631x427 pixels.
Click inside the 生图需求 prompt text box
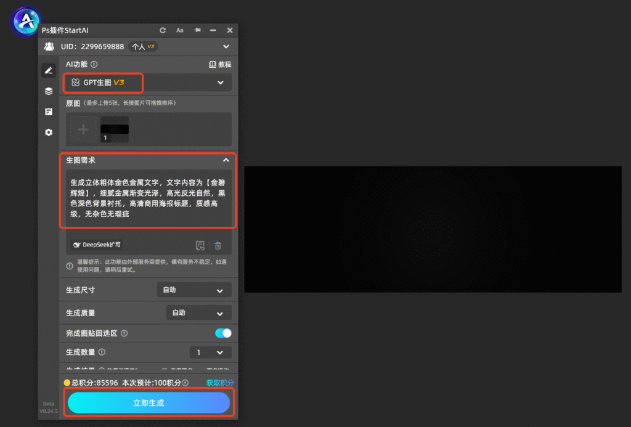(x=149, y=198)
